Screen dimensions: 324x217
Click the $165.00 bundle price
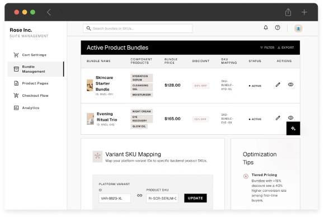tap(172, 119)
